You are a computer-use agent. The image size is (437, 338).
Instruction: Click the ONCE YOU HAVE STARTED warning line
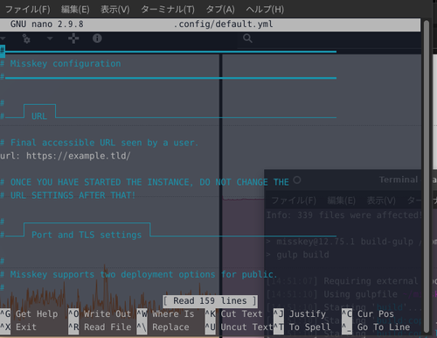pos(144,182)
